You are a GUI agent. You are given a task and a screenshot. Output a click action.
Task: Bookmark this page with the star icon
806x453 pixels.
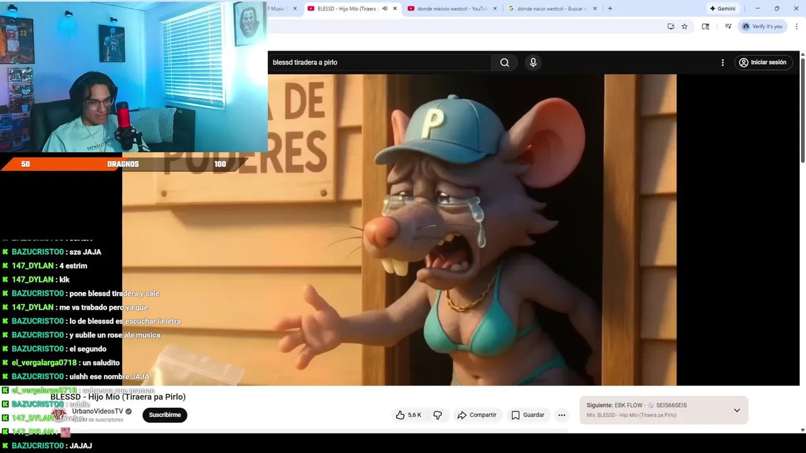pos(684,26)
